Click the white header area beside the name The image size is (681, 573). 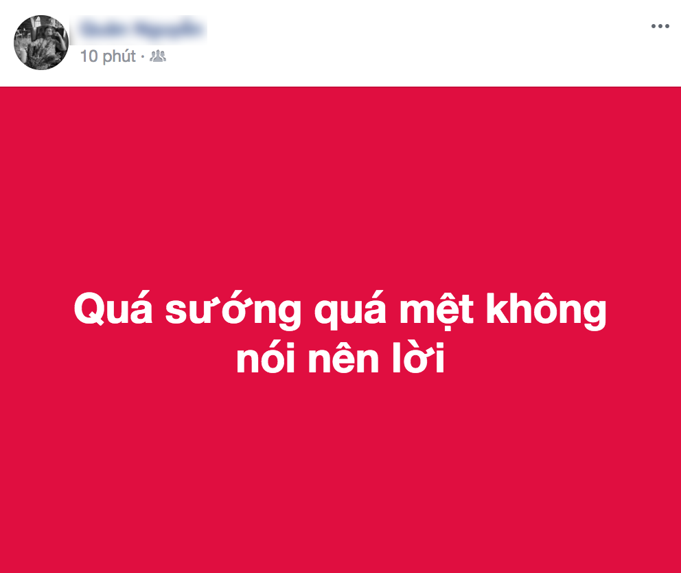coord(426,43)
